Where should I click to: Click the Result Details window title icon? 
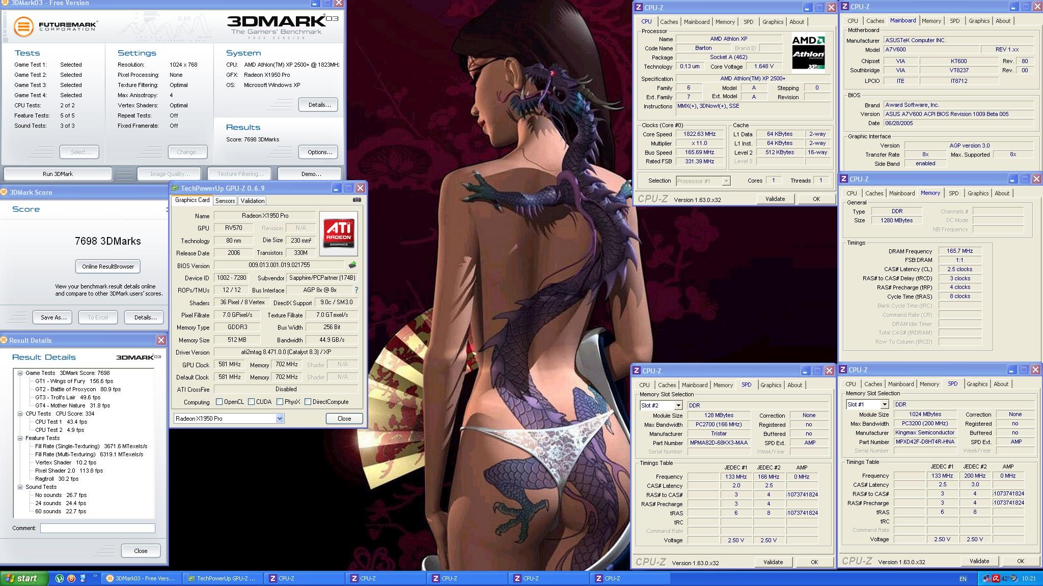point(4,340)
